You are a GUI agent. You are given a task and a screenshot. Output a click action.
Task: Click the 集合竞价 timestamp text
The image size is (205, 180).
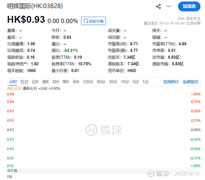pos(172,23)
